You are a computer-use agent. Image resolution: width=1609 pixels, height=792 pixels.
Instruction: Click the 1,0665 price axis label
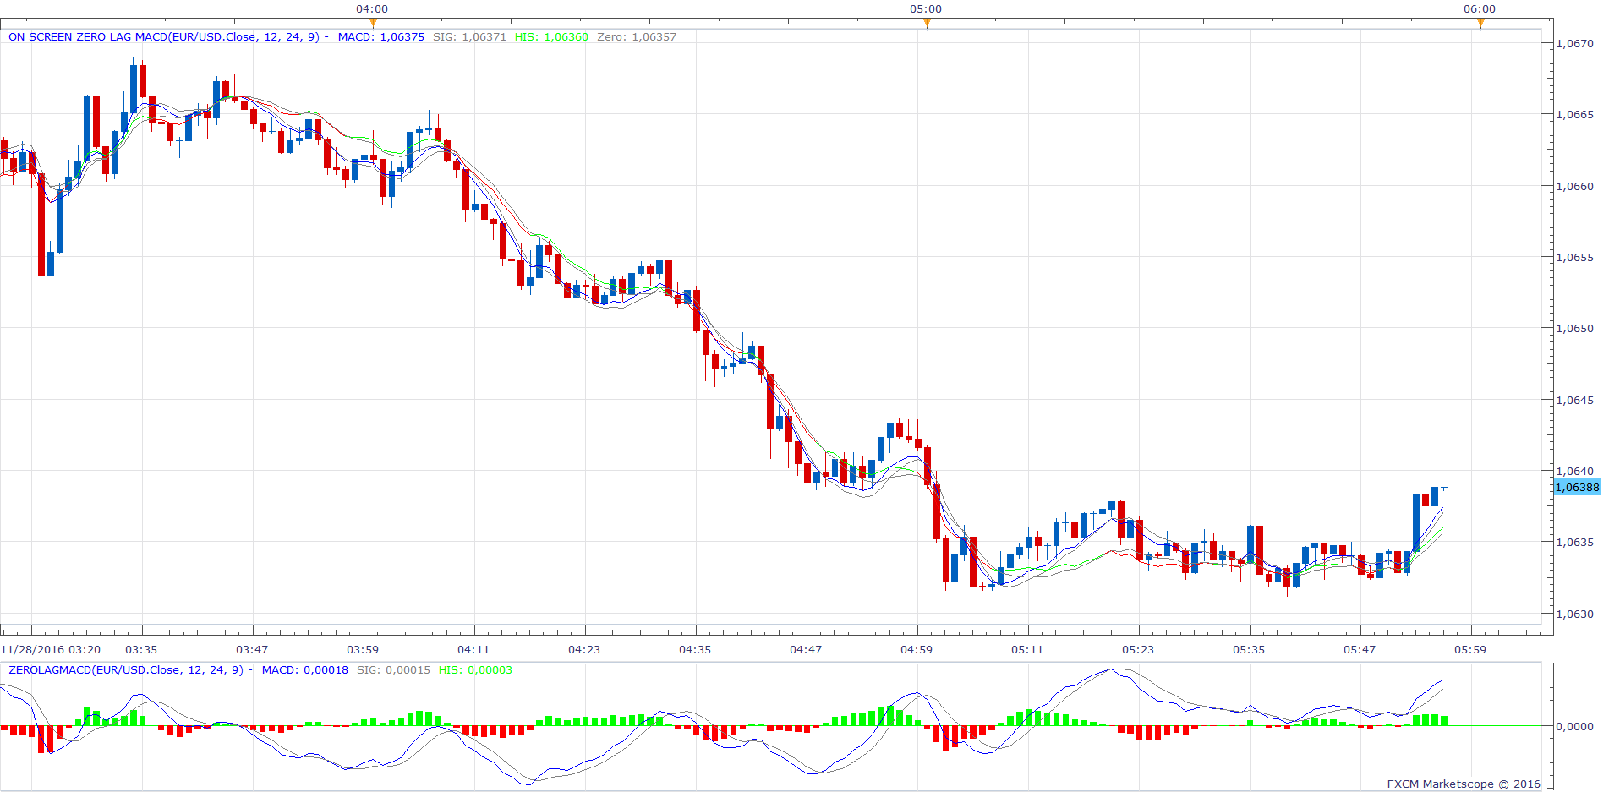click(1575, 115)
